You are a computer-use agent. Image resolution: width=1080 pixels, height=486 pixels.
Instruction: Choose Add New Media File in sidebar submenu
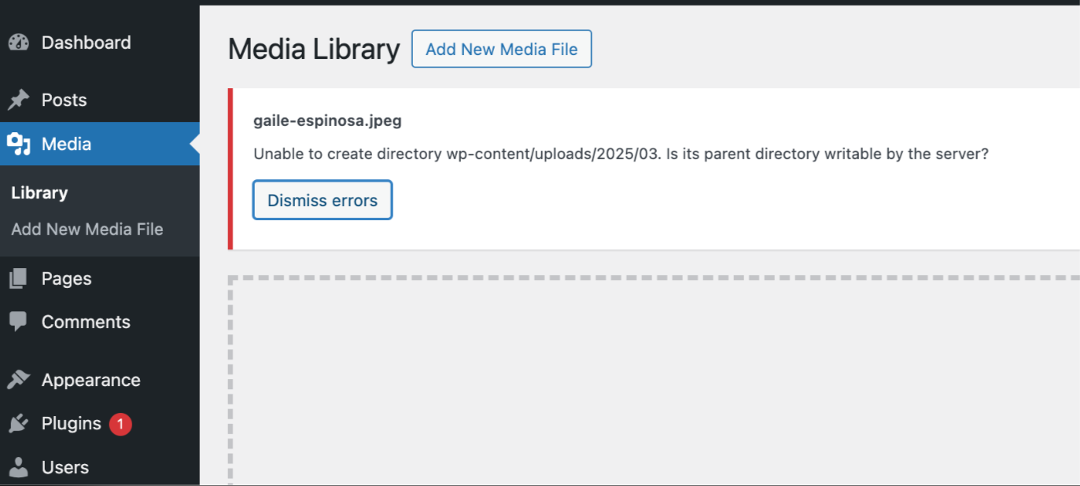point(87,230)
